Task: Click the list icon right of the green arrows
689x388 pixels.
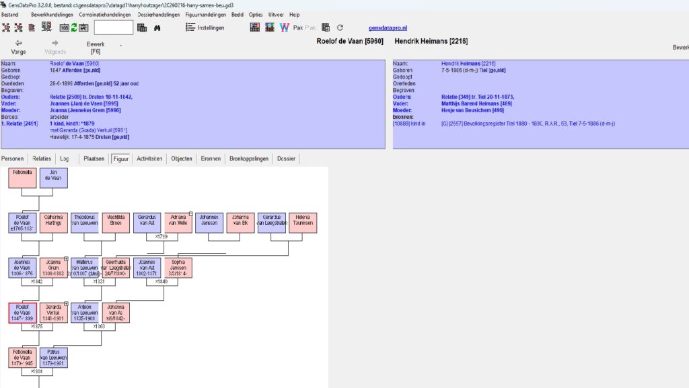Action: 83,28
